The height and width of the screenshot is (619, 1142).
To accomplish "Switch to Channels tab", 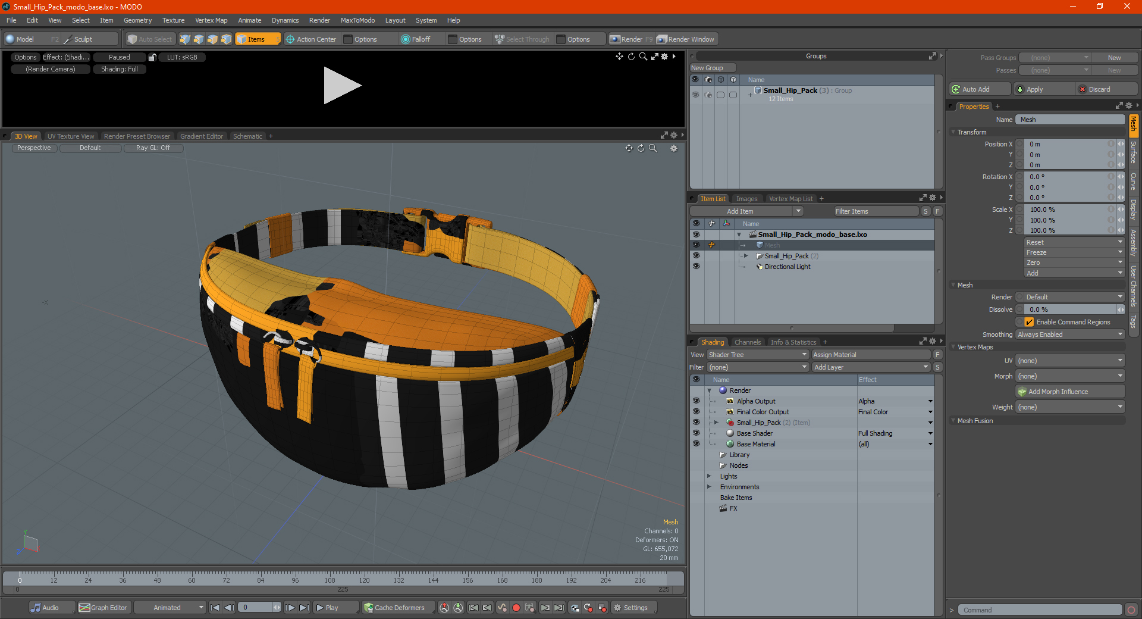I will coord(747,342).
